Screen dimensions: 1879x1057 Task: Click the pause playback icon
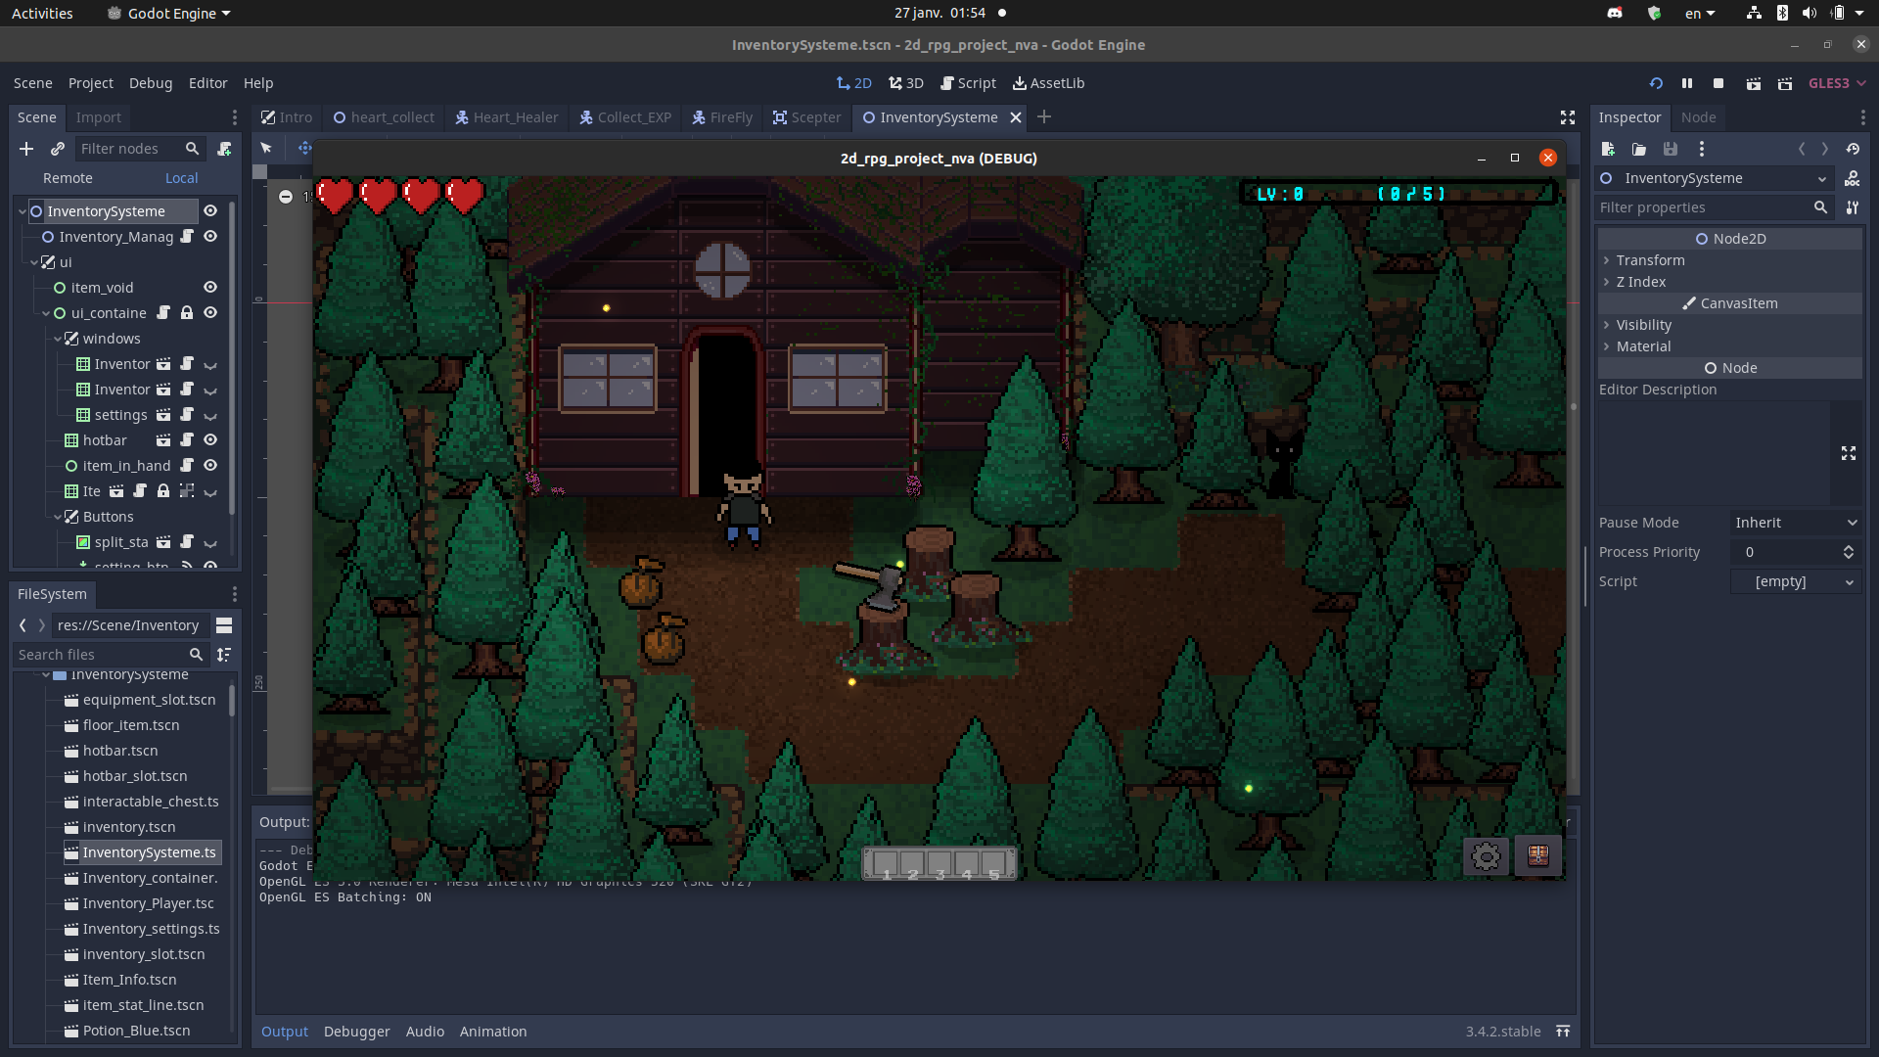click(1685, 82)
